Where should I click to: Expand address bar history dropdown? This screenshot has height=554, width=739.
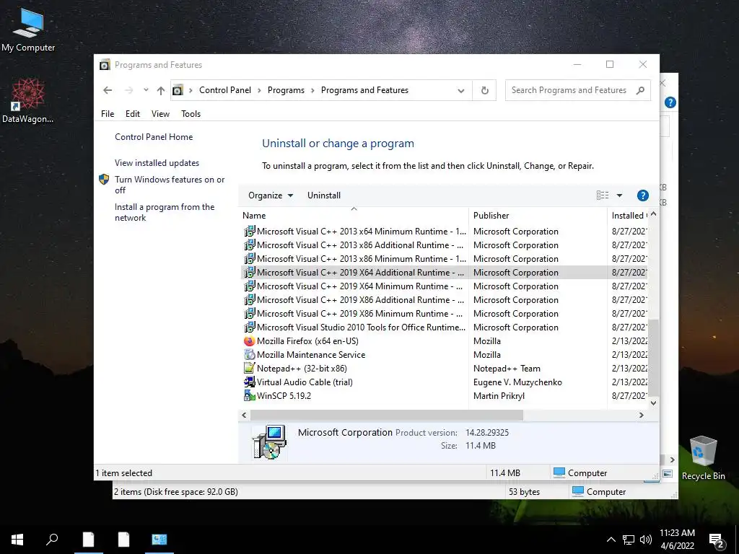pyautogui.click(x=461, y=90)
